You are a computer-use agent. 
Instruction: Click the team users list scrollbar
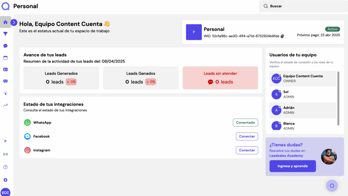click(338, 98)
